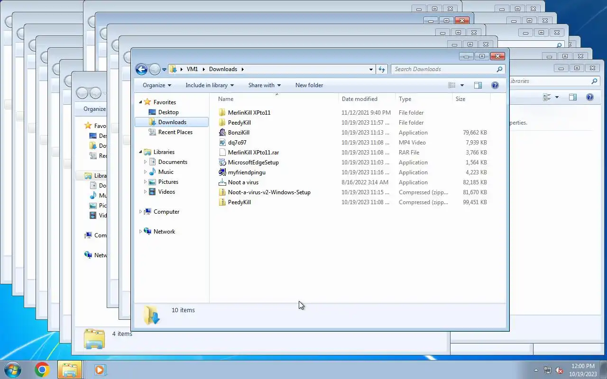Click Help icon in back Libraries window at right
The image size is (607, 379).
[x=590, y=97]
